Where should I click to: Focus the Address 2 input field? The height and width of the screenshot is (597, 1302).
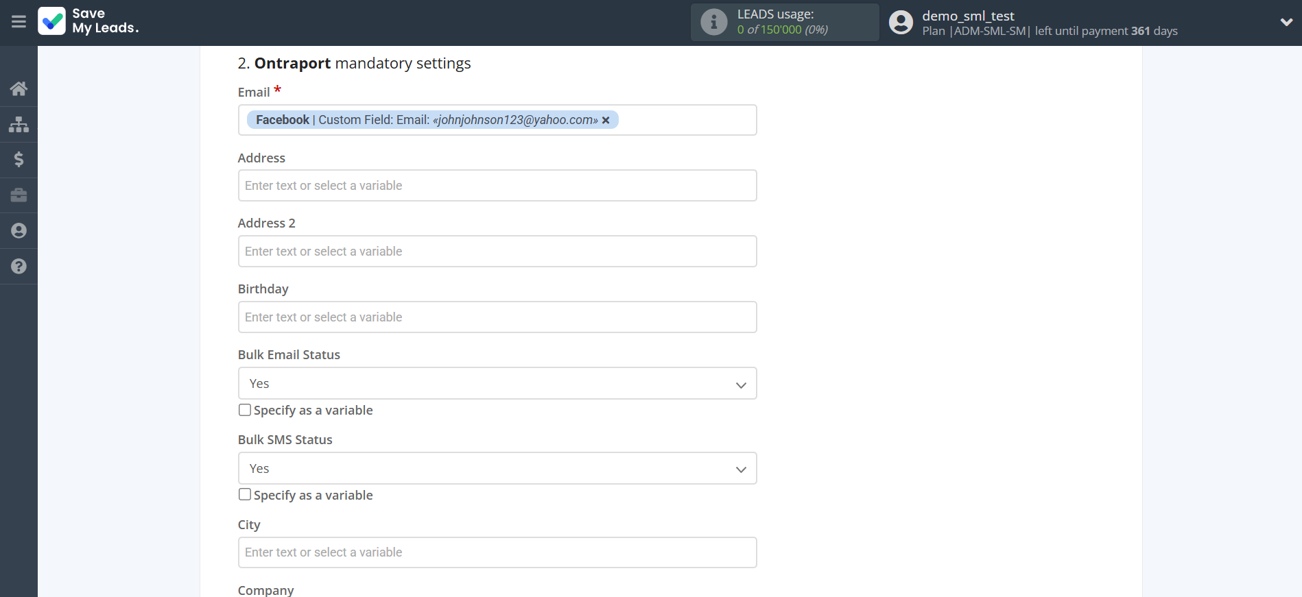click(x=497, y=252)
